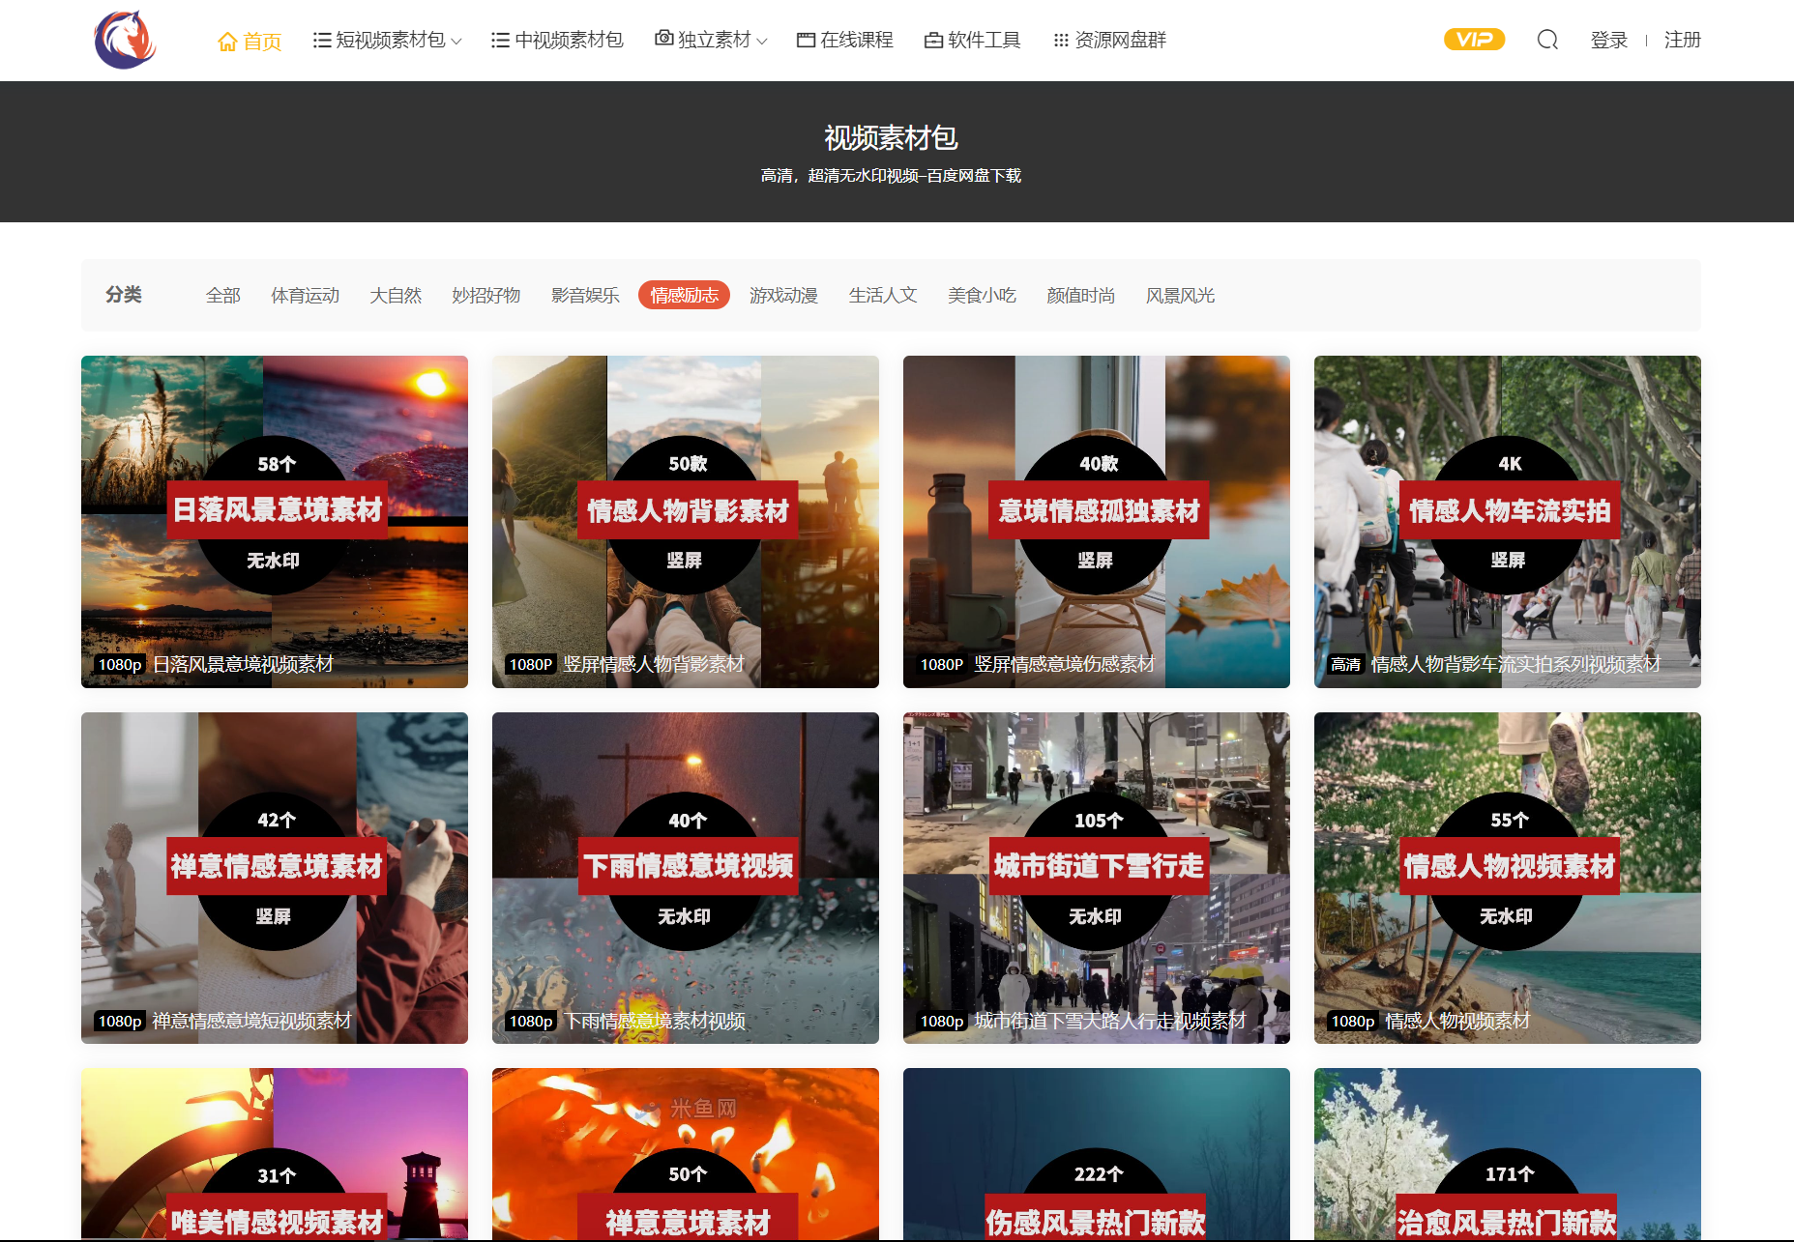Click the caption 情感人物背影车流实拍系列视频素材

1515,664
